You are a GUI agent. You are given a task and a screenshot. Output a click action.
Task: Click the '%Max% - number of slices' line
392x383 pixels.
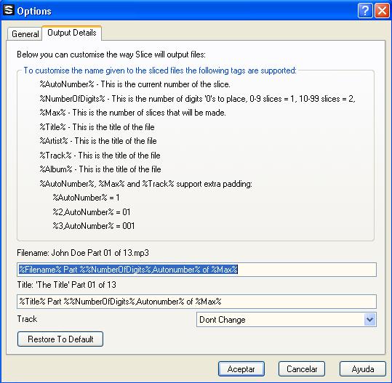pos(132,113)
